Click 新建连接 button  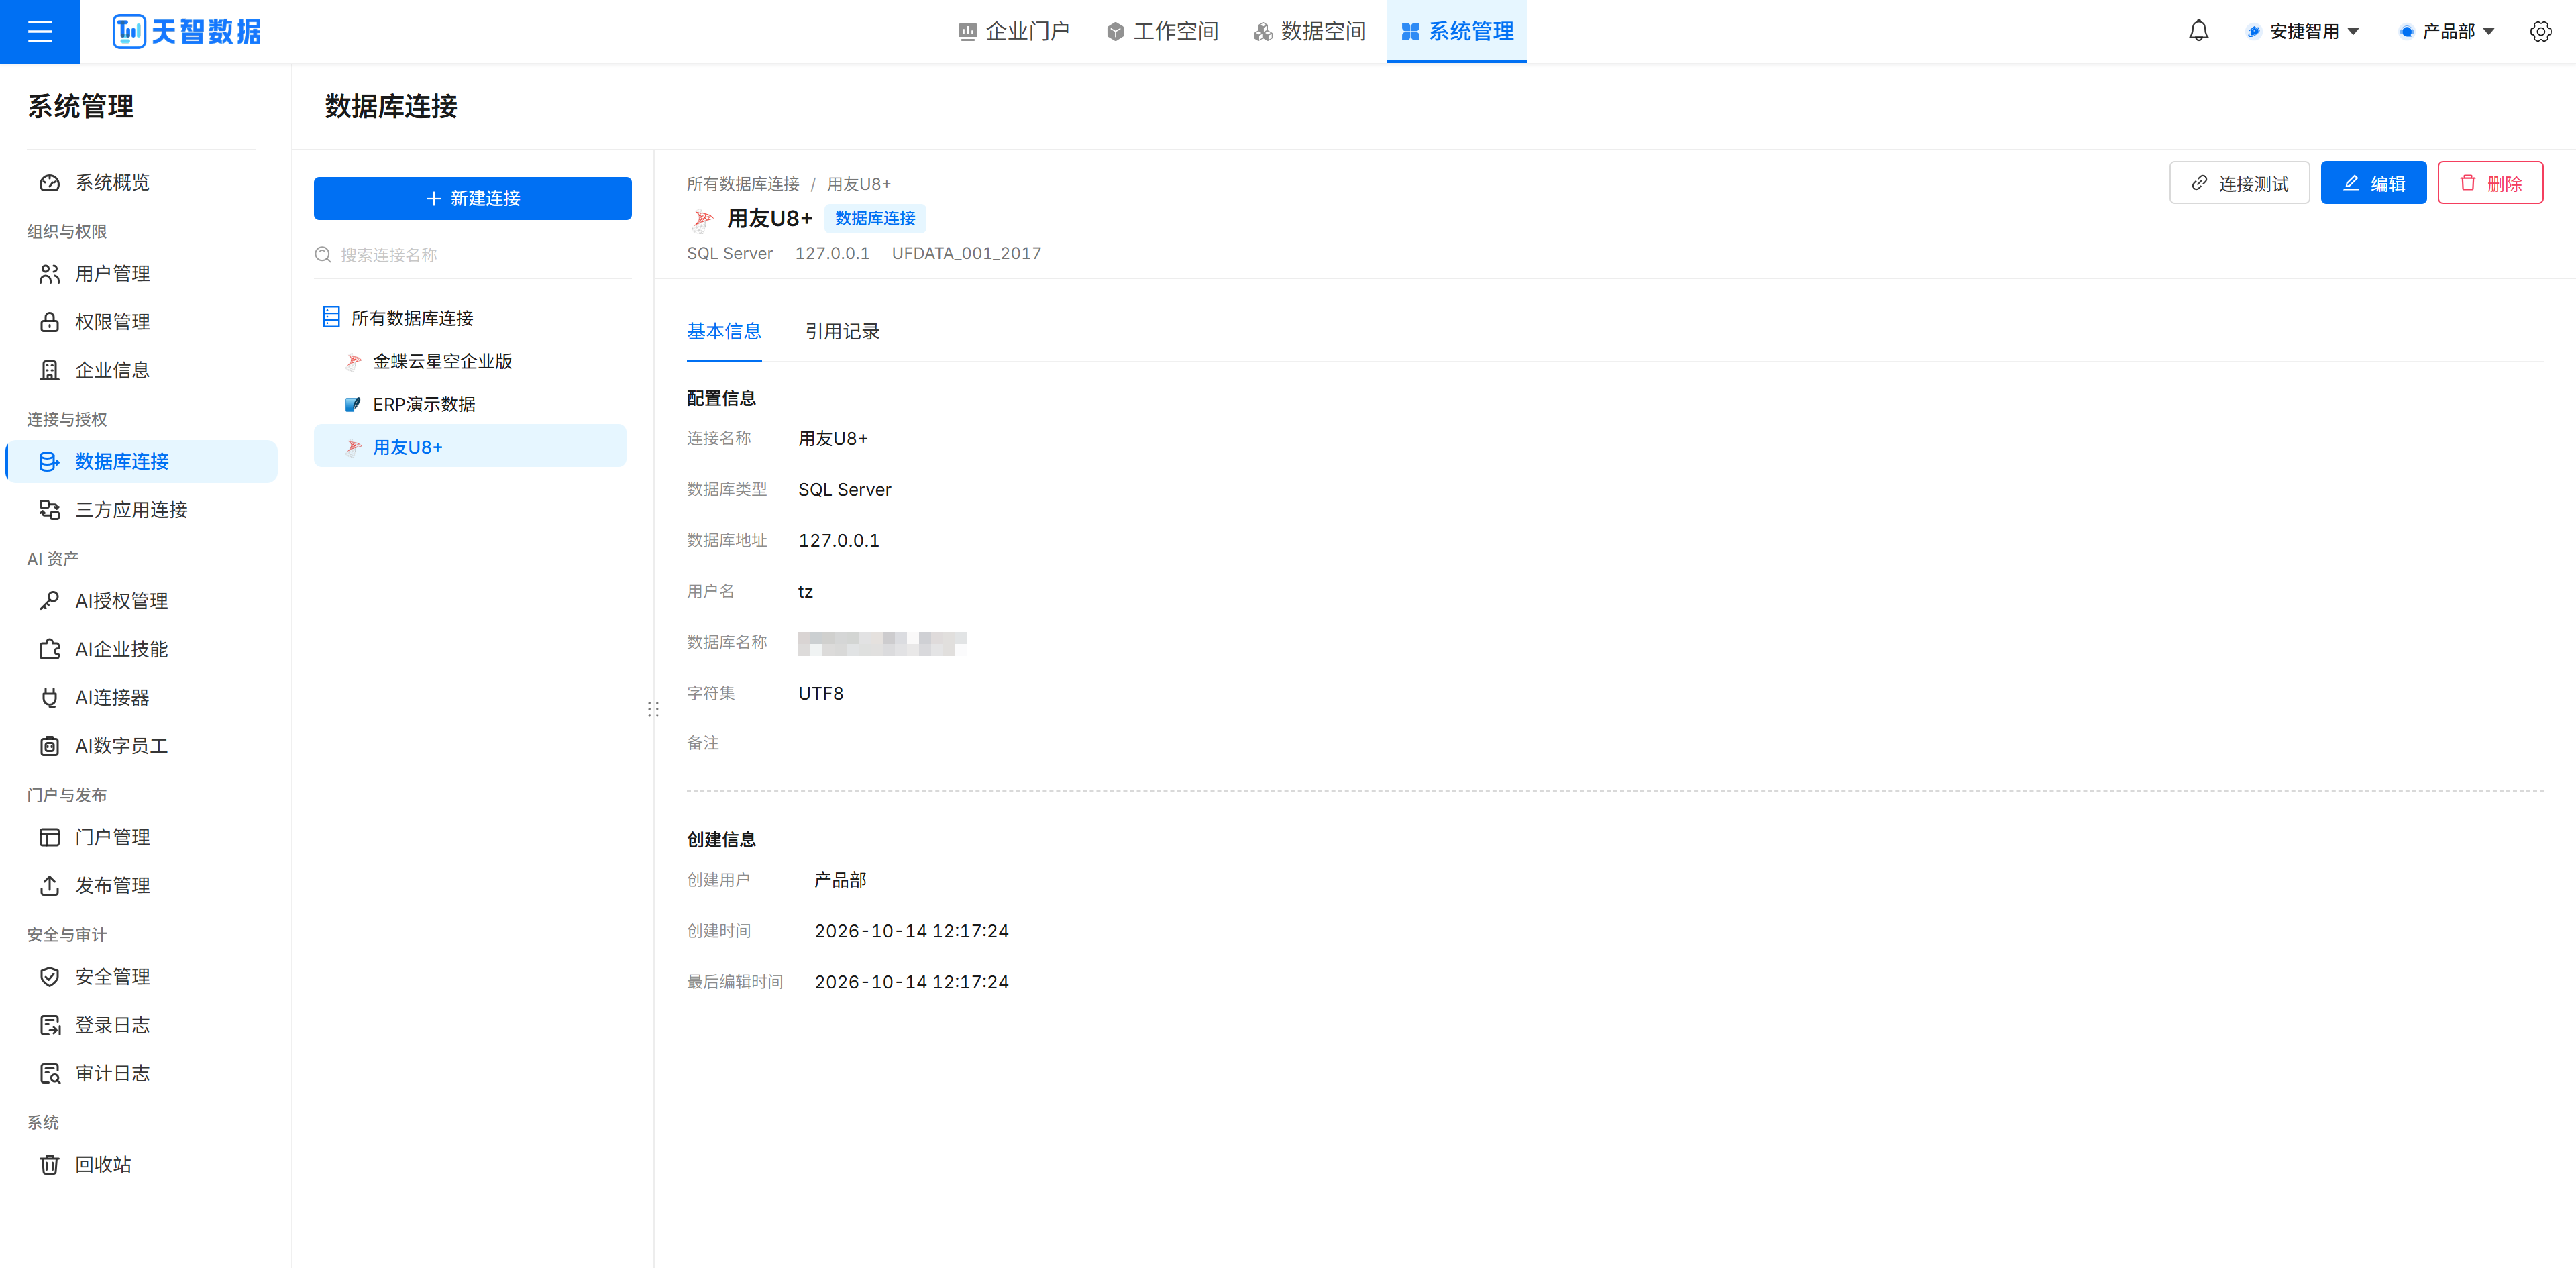[x=473, y=198]
